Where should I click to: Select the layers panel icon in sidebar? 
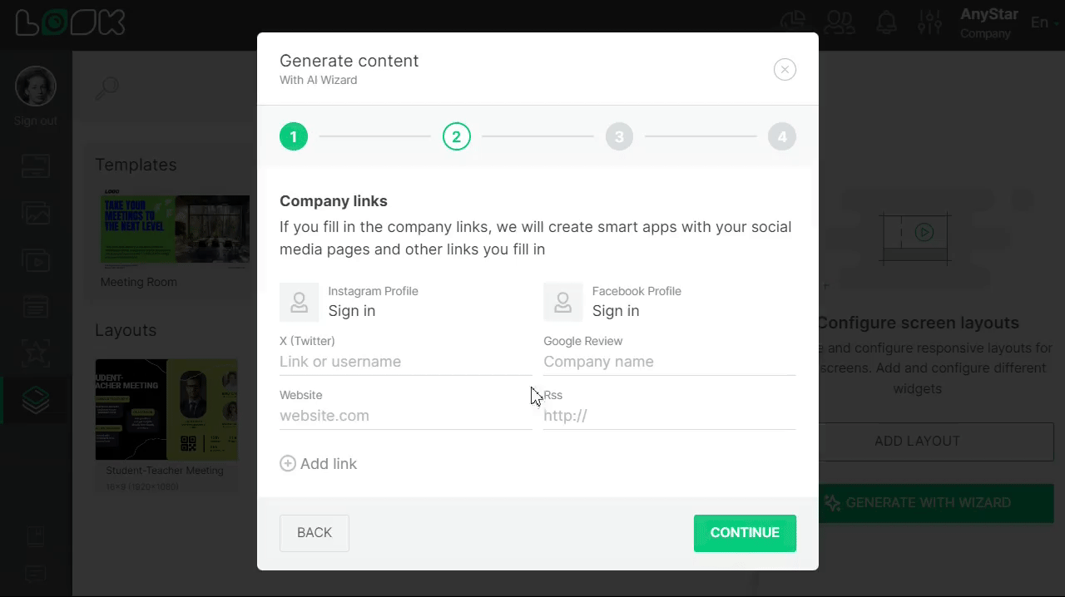[x=35, y=400]
